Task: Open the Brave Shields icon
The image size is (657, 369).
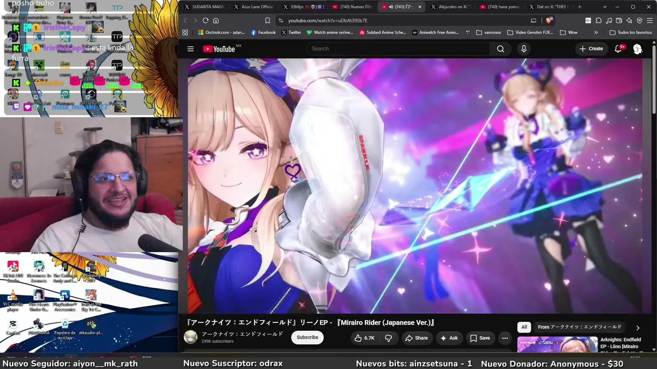Action: [x=549, y=20]
